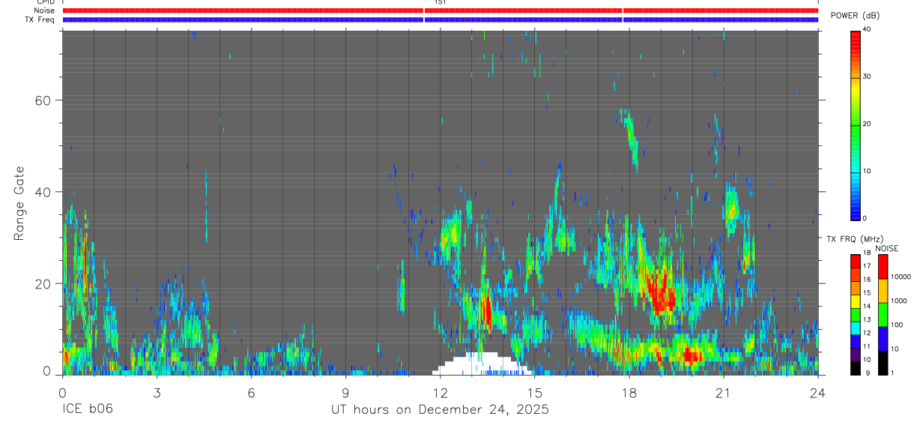Viewport: 920px width, 425px height.
Task: Click the 21 tick label on time axis
Action: [x=723, y=394]
